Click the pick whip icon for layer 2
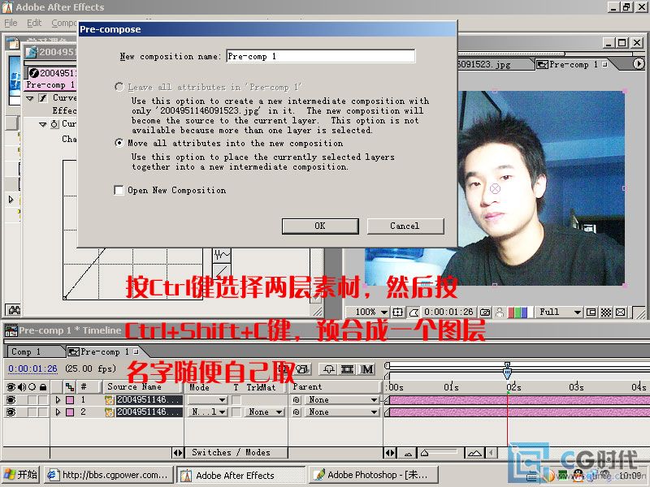Screen dimensions: 650x487 click(x=297, y=412)
